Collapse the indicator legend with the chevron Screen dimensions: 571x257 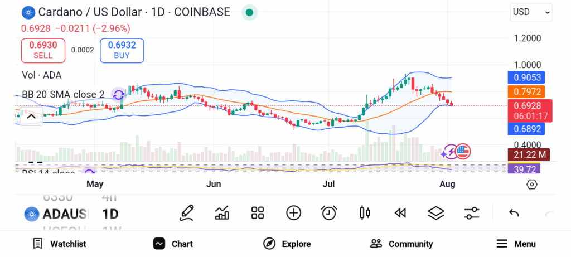(31, 117)
